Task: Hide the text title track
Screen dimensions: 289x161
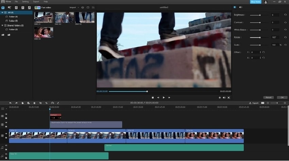Action: pyautogui.click(x=6, y=122)
